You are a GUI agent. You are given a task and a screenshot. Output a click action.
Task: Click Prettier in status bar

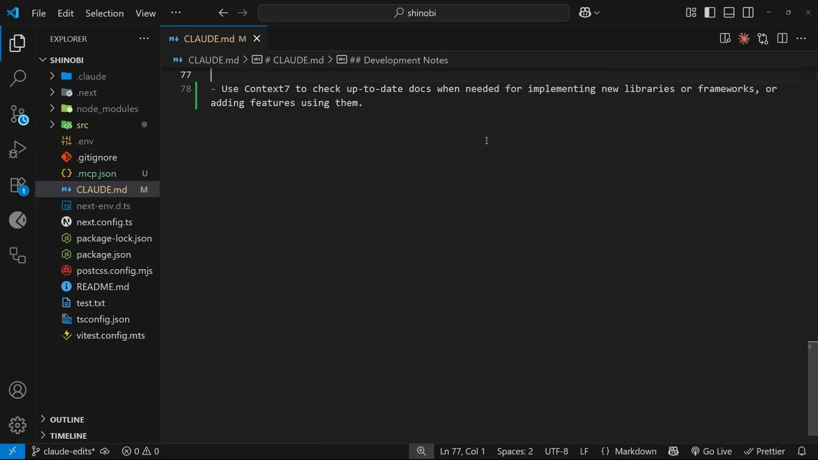pos(764,451)
